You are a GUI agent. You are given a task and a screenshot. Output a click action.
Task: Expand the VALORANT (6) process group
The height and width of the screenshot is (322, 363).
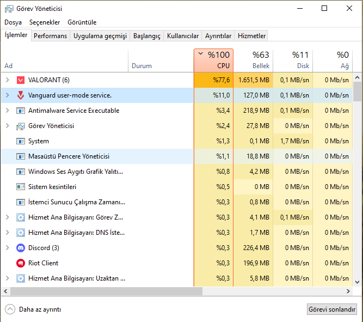coord(8,80)
